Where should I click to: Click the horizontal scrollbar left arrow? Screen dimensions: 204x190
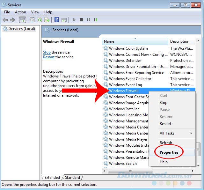coord(105,171)
